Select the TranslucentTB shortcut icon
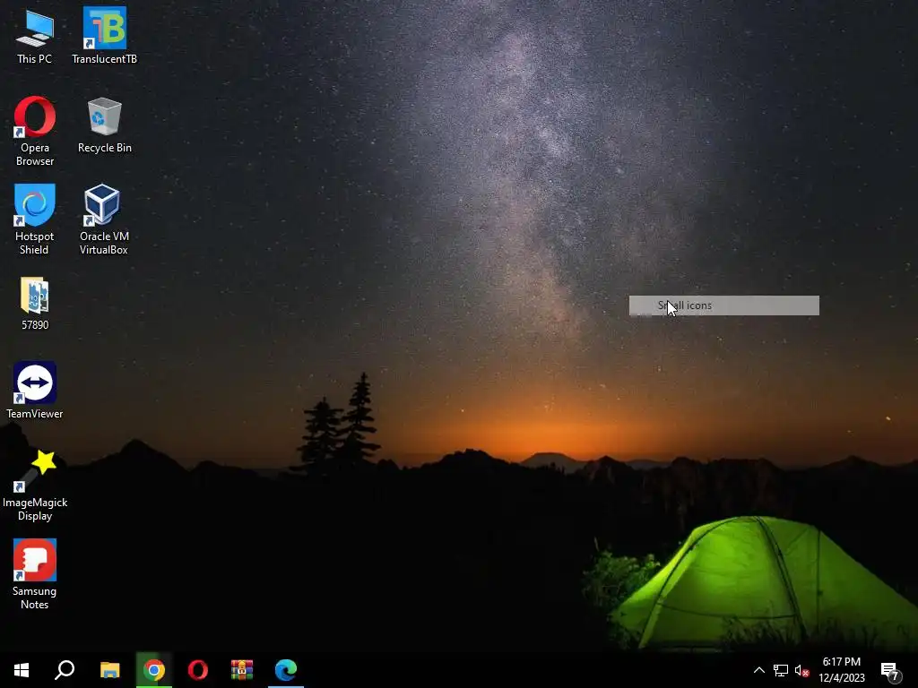Image resolution: width=918 pixels, height=688 pixels. tap(104, 35)
